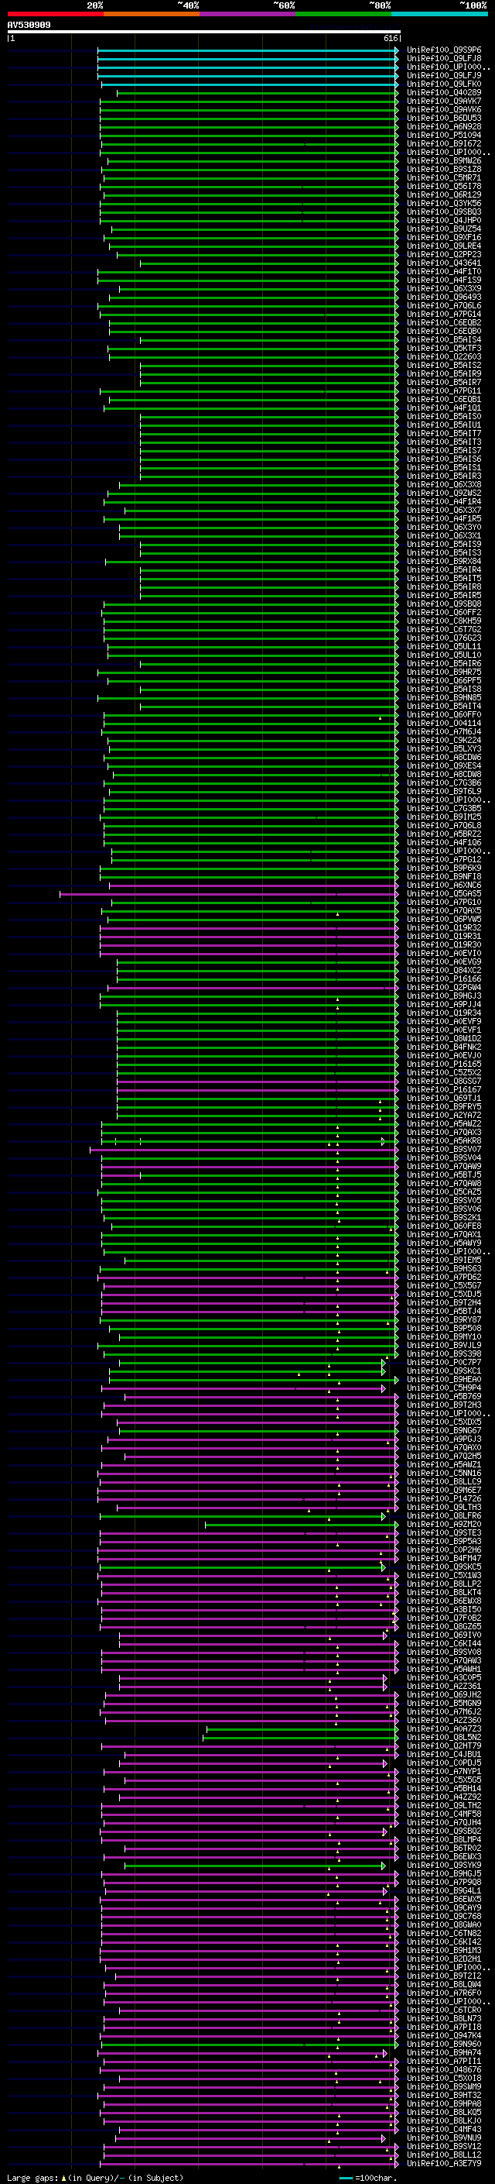This screenshot has width=495, height=2184.
Task: Open hit UniRef100_C5MR71
Action: 444,178
